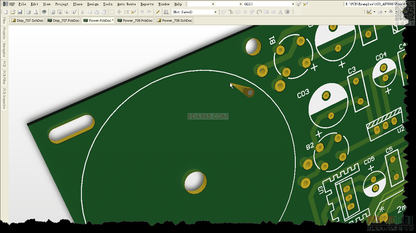Show the Files side panel
Image resolution: width=416 pixels, height=233 pixels.
(x=4, y=21)
